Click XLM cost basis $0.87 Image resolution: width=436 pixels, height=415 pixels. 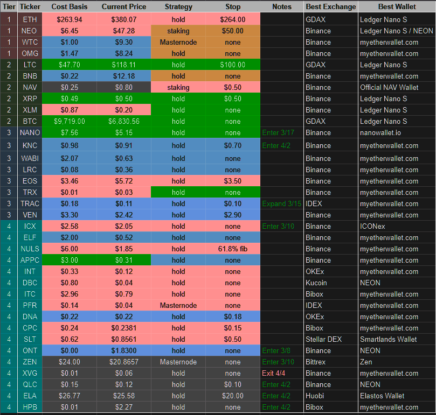click(69, 110)
